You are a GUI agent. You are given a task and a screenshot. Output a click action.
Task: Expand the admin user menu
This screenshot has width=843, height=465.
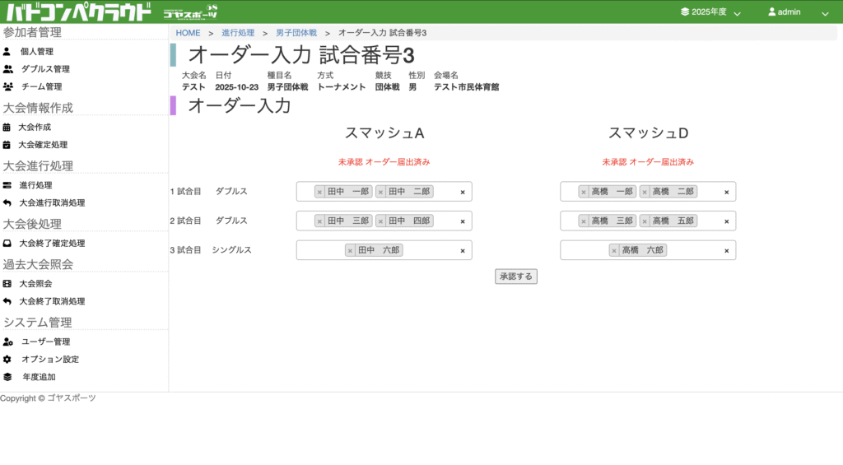pyautogui.click(x=797, y=12)
